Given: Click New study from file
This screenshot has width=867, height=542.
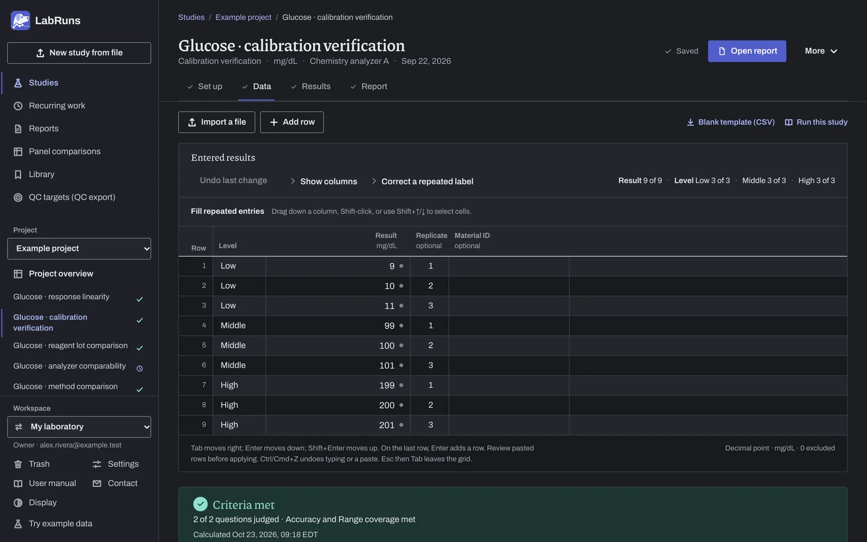Looking at the screenshot, I should click(79, 53).
